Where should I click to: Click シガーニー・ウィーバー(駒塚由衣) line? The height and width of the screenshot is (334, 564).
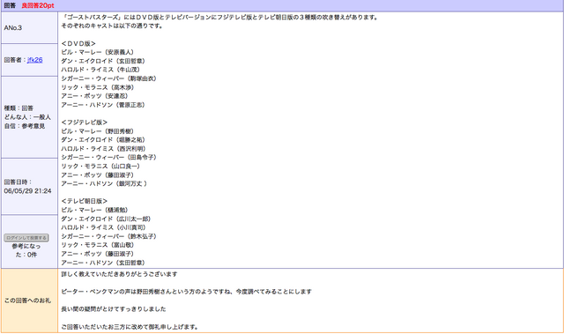tap(108, 78)
